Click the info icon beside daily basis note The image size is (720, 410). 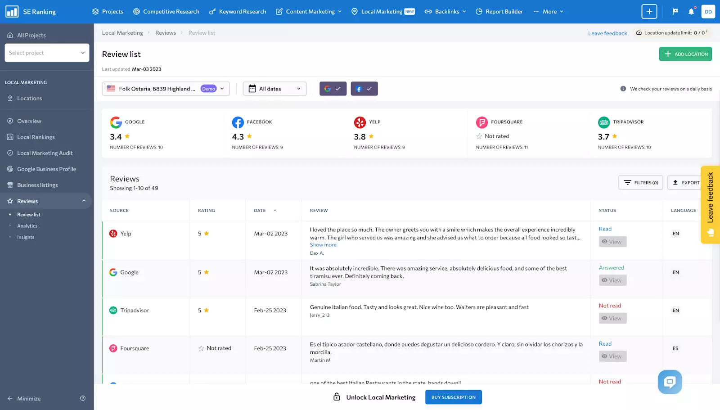(x=623, y=89)
